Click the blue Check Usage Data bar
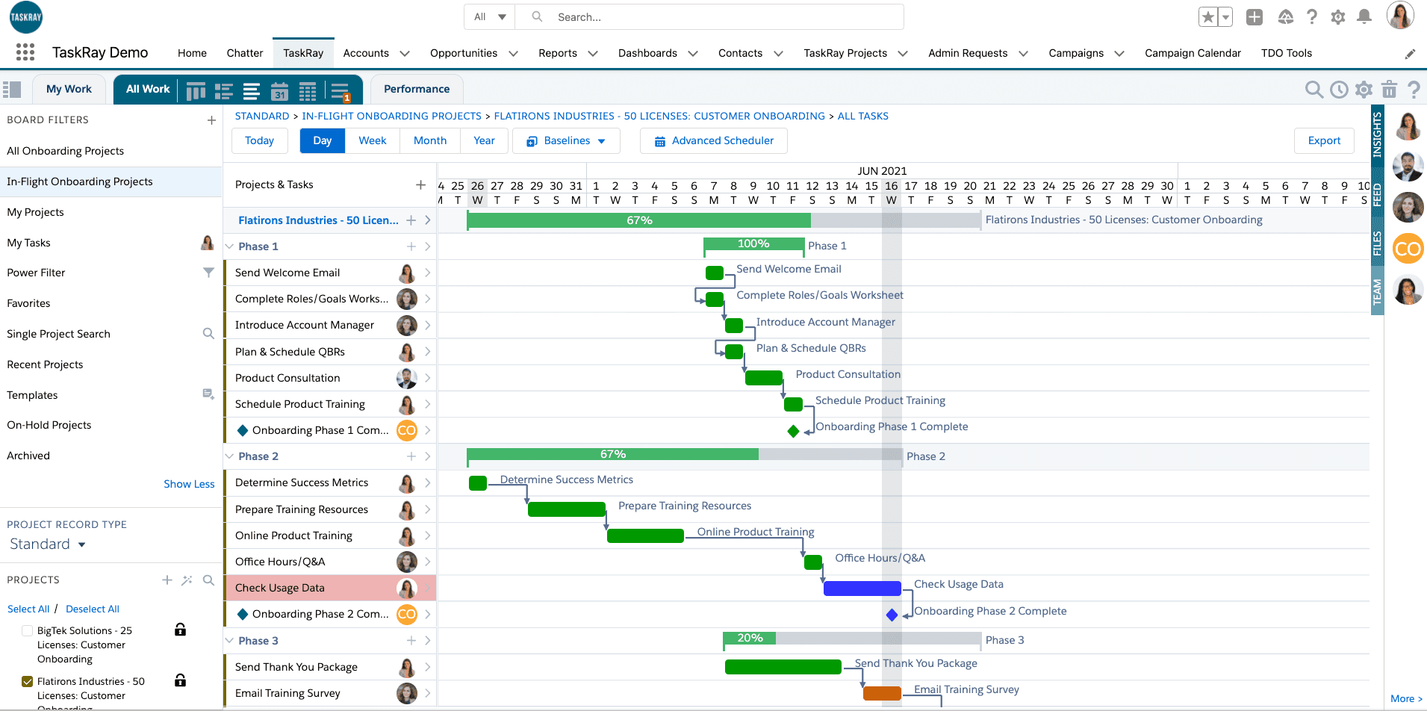This screenshot has height=711, width=1427. pyautogui.click(x=862, y=588)
